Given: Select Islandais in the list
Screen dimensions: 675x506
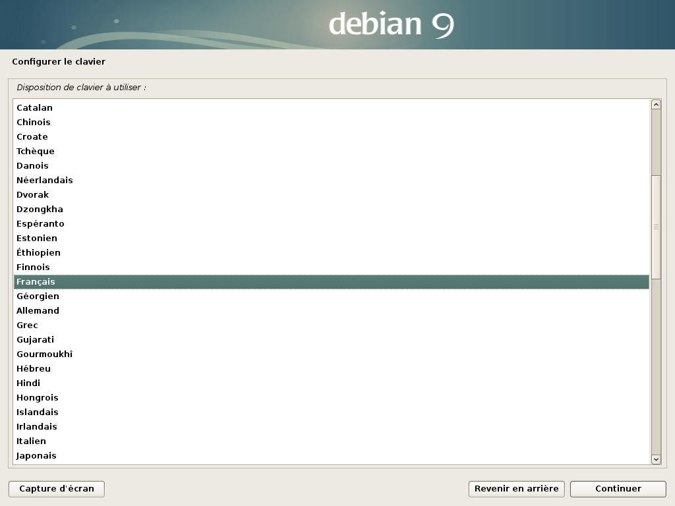Looking at the screenshot, I should [331, 412].
